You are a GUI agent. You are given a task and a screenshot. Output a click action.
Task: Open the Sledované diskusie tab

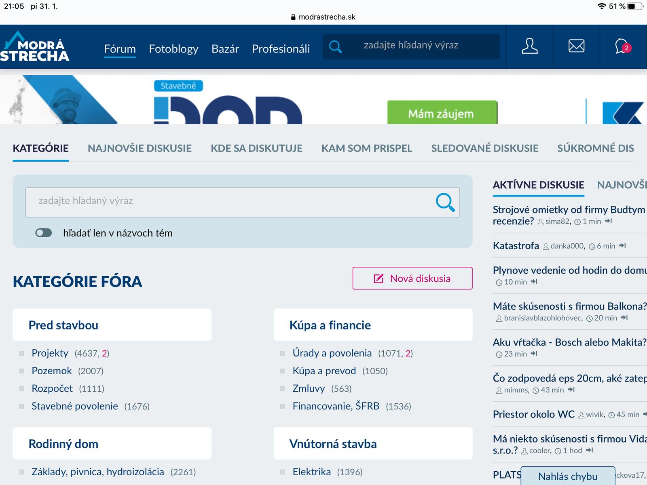pos(484,148)
